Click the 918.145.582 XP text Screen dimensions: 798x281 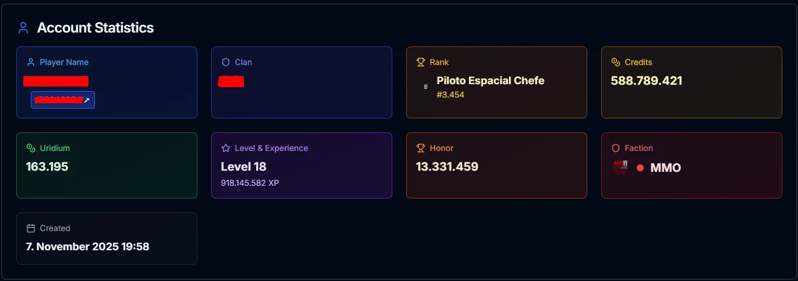[x=250, y=183]
